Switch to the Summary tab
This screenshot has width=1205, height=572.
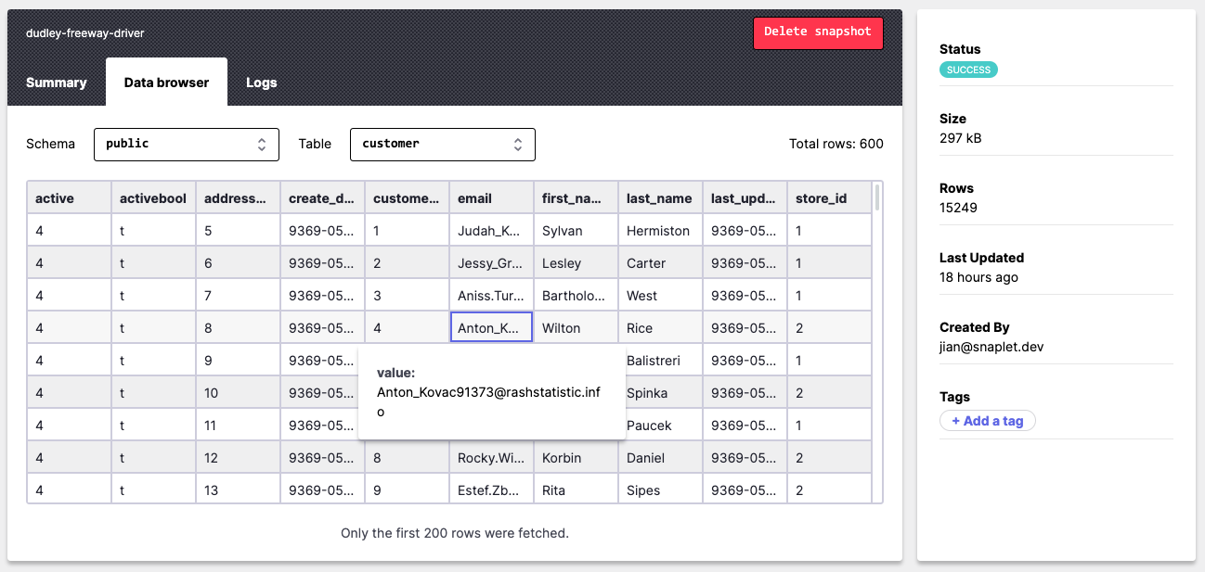[56, 83]
